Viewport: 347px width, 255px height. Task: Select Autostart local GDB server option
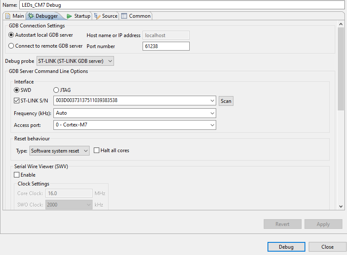tap(11, 35)
